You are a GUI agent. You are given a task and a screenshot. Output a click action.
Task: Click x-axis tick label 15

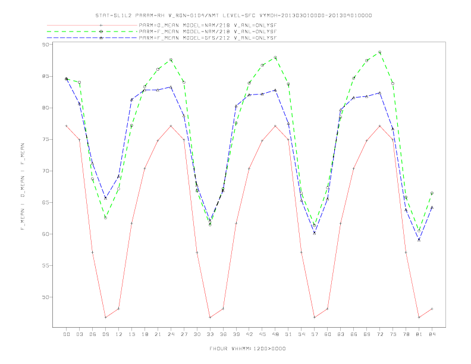click(131, 334)
